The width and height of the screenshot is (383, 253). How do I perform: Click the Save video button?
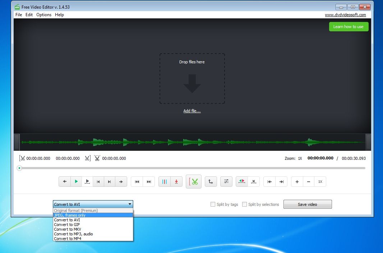308,204
